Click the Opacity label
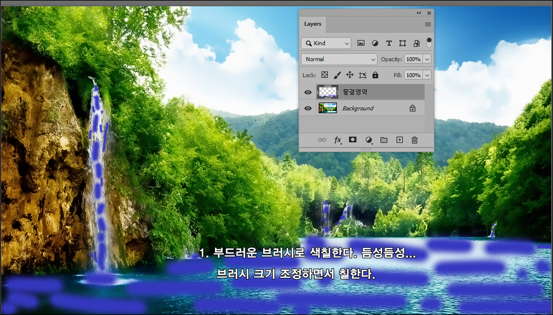This screenshot has height=315, width=553. point(391,59)
